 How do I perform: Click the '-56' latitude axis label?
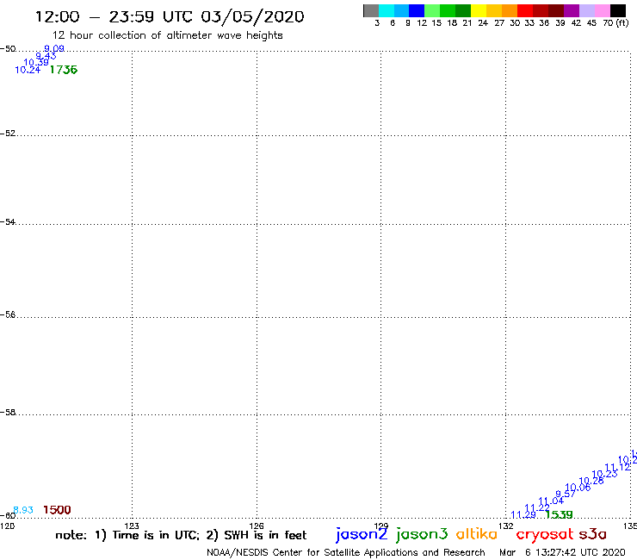coord(8,314)
